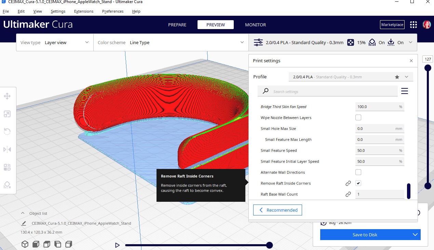Click the Recommended settings button
The width and height of the screenshot is (434, 250).
coord(277,210)
